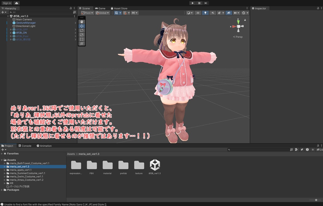The image size is (323, 206).
Task: Click the cloud collaboration icon beside Sign in
Action: (16, 3)
